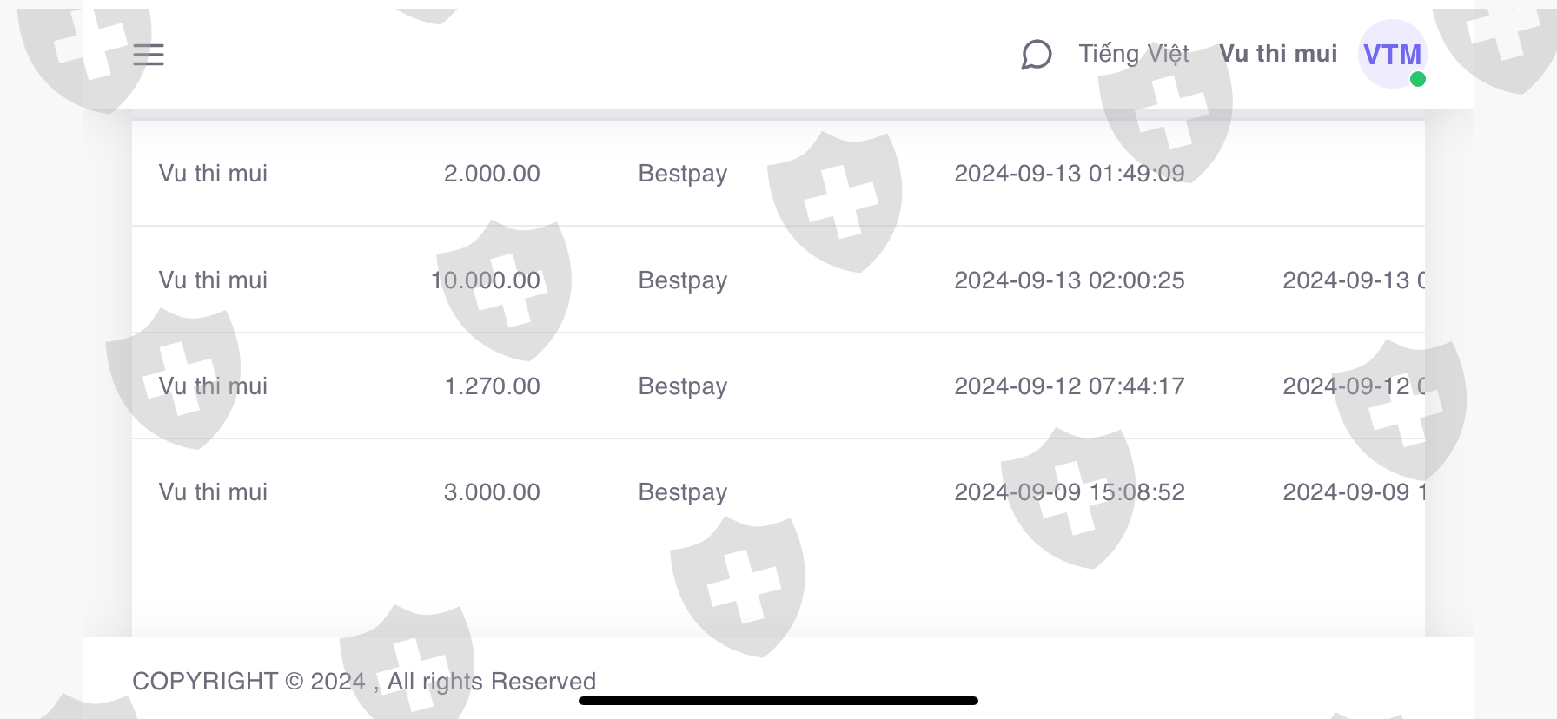1557x719 pixels.
Task: Click the 2024-09-13 02:00:25 timestamp
Action: point(1069,280)
